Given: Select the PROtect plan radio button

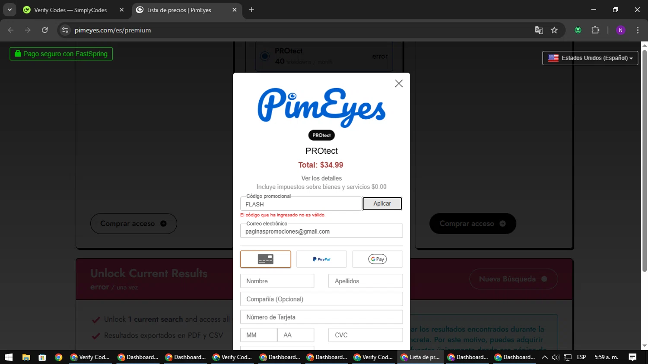Looking at the screenshot, I should [265, 56].
